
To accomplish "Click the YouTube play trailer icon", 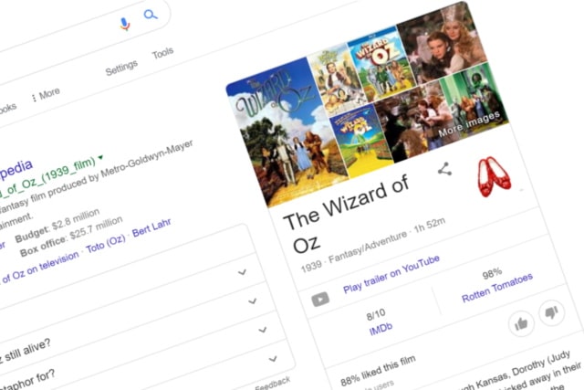I will coord(320,299).
